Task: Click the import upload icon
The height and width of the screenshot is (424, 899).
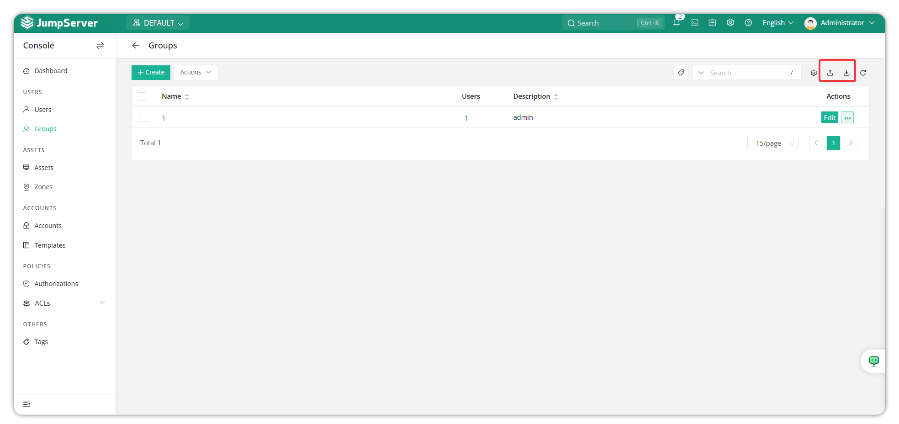Action: [830, 73]
